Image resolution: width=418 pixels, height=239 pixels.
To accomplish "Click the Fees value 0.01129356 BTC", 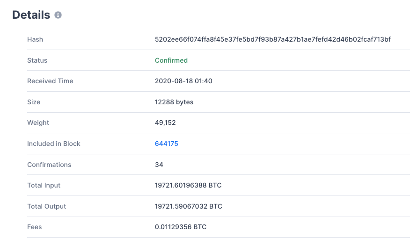I will tap(181, 227).
